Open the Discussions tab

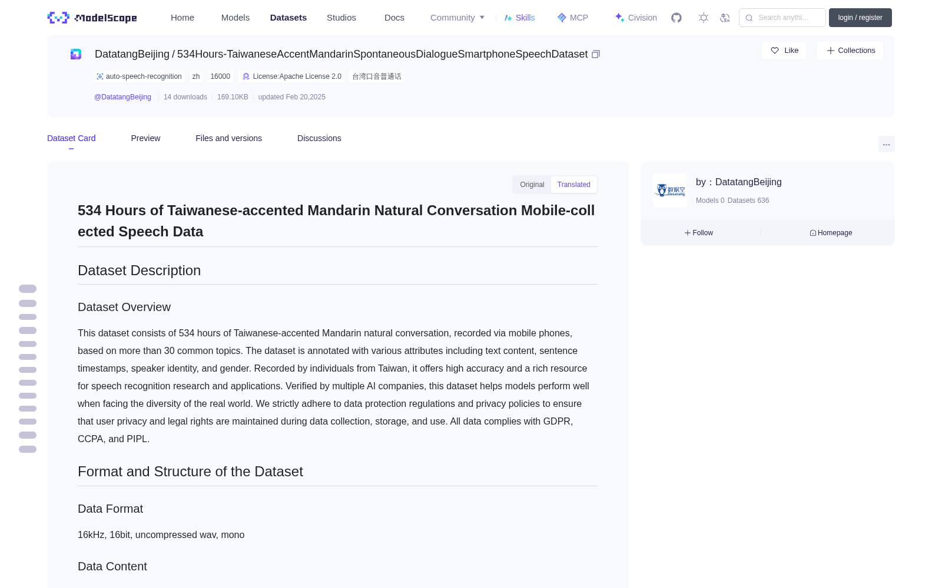(319, 138)
